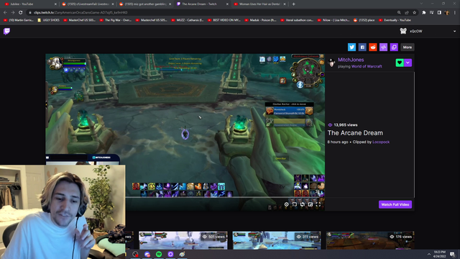Open BEST VIDEO ON MY bookmark
Screen dimensions: 460x259
pyautogui.click(x=224, y=20)
